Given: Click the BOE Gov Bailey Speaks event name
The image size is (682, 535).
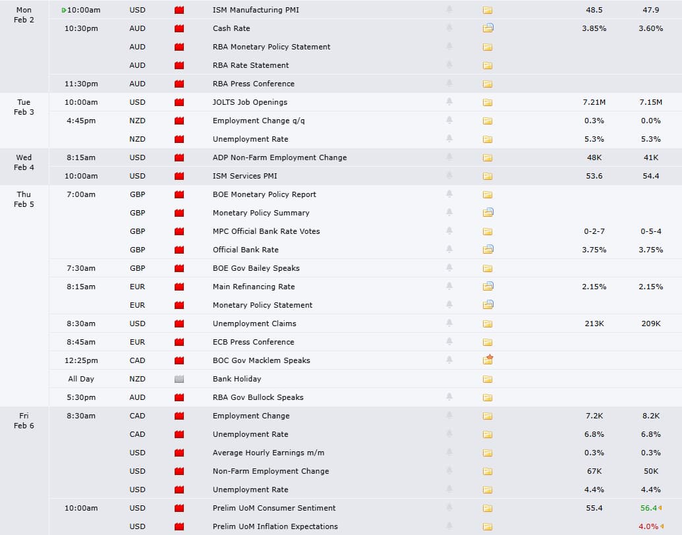Looking at the screenshot, I should point(256,268).
